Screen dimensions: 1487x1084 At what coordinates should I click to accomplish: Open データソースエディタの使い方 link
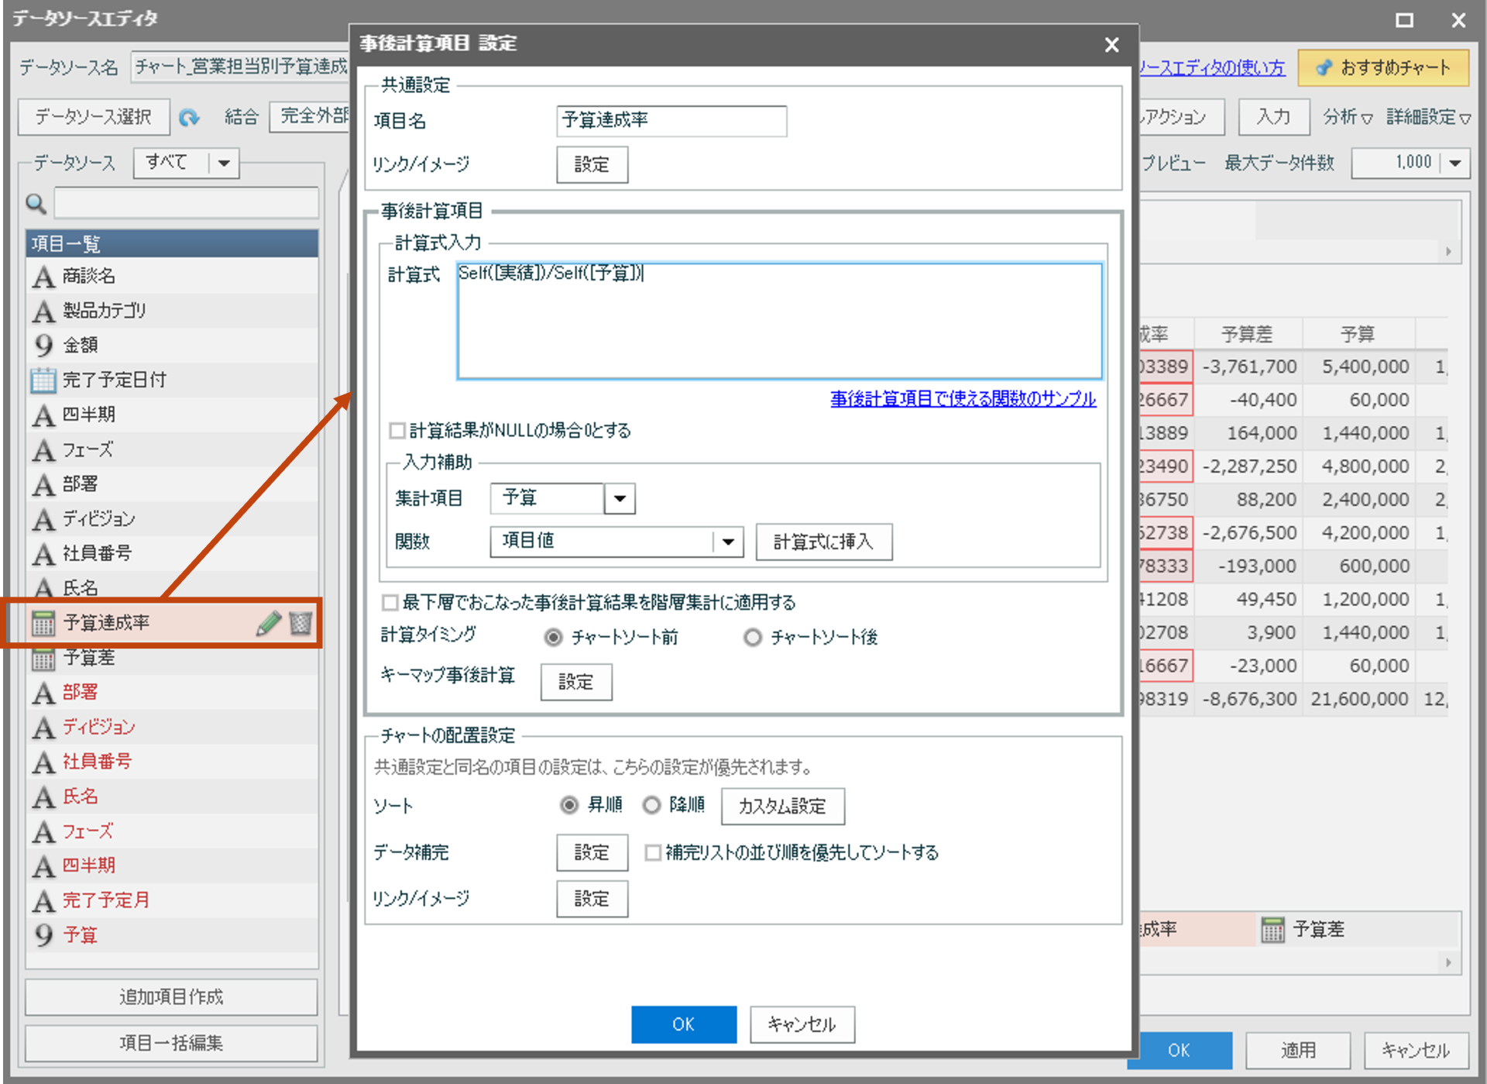(1212, 68)
